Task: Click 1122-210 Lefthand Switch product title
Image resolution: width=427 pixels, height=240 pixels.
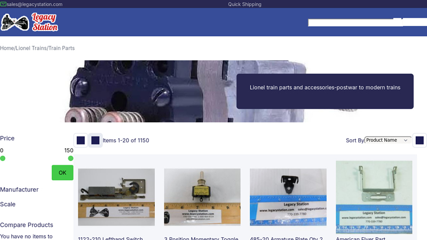Action: pyautogui.click(x=110, y=238)
